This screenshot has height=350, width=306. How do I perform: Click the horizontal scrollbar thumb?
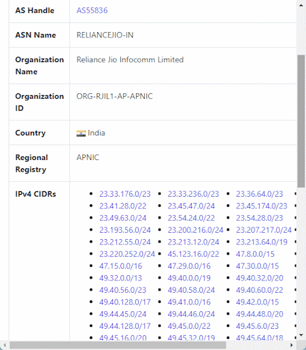(118, 345)
